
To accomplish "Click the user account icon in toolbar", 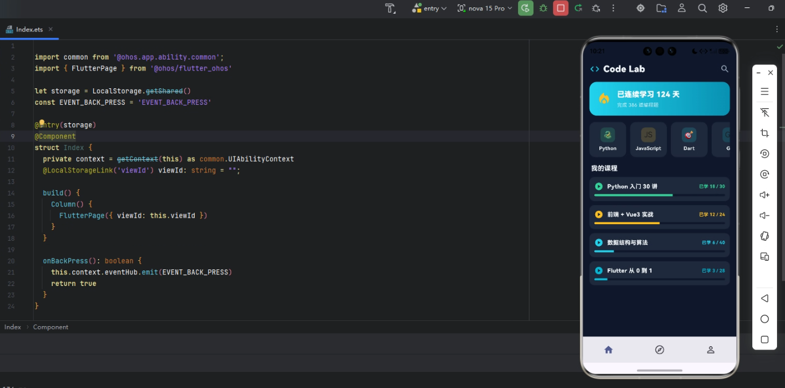I will click(x=682, y=8).
